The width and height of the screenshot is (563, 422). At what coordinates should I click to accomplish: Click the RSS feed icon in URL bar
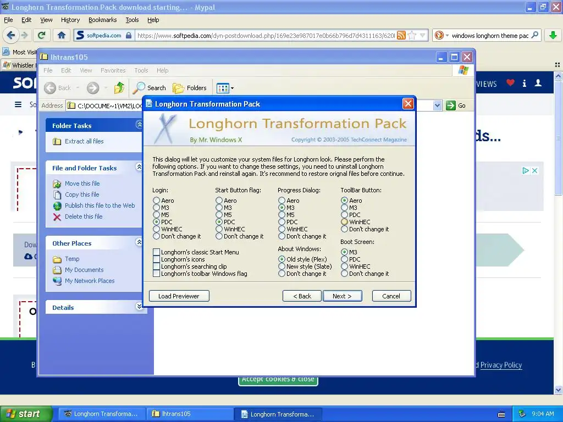coord(401,35)
